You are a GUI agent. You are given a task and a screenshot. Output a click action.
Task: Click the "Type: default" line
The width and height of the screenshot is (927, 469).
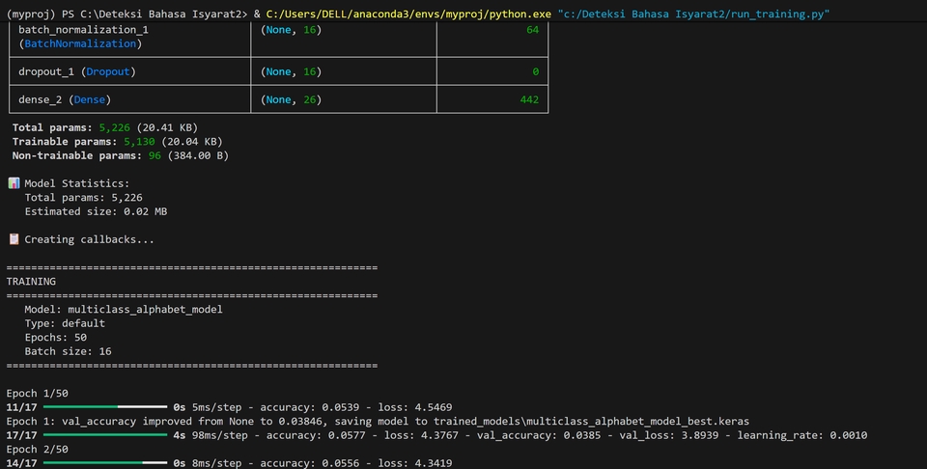(65, 323)
